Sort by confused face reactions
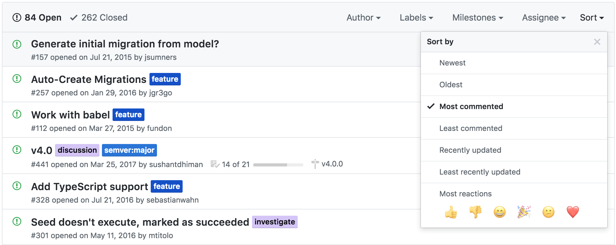This screenshot has height=245, width=616. pos(548,212)
